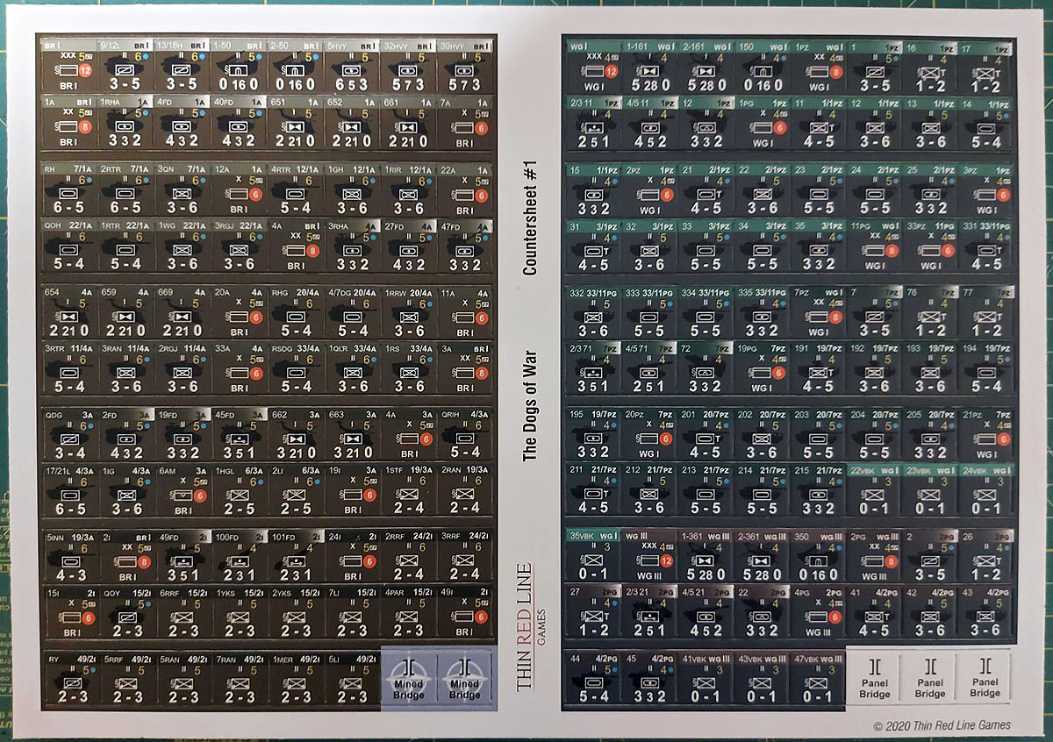Select the 2PG division HQ counter
Image resolution: width=1053 pixels, height=742 pixels.
[876, 557]
